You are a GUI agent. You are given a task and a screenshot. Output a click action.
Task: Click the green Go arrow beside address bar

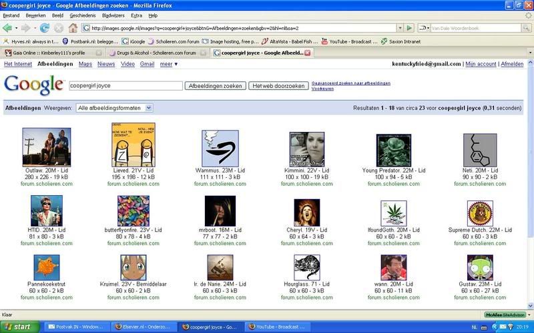coord(410,28)
